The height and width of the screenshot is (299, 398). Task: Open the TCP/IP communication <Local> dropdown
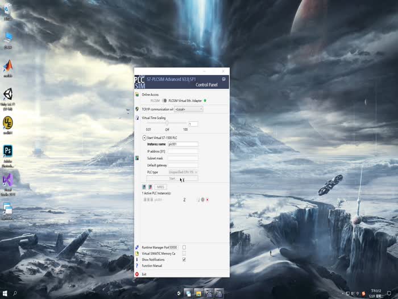[x=188, y=109]
